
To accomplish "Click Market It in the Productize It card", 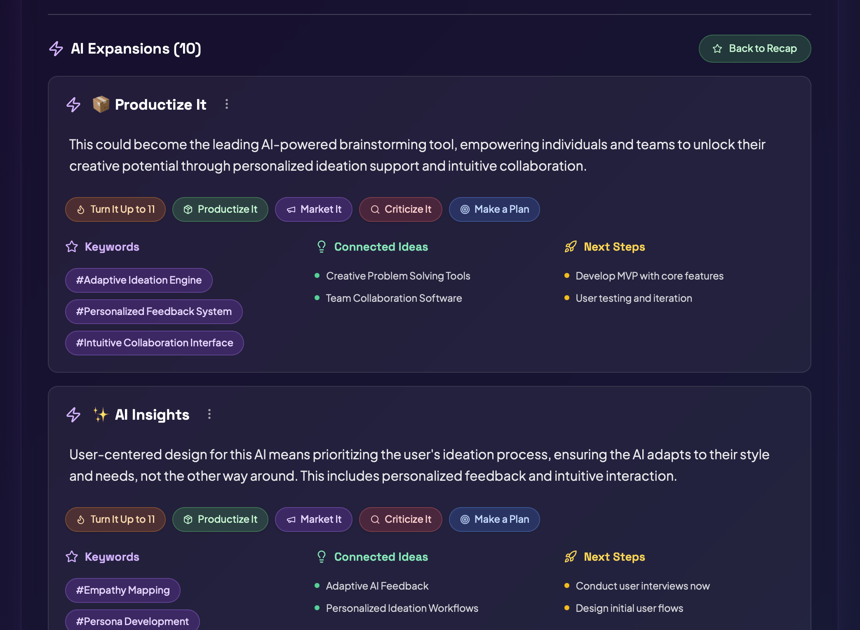I will (314, 209).
